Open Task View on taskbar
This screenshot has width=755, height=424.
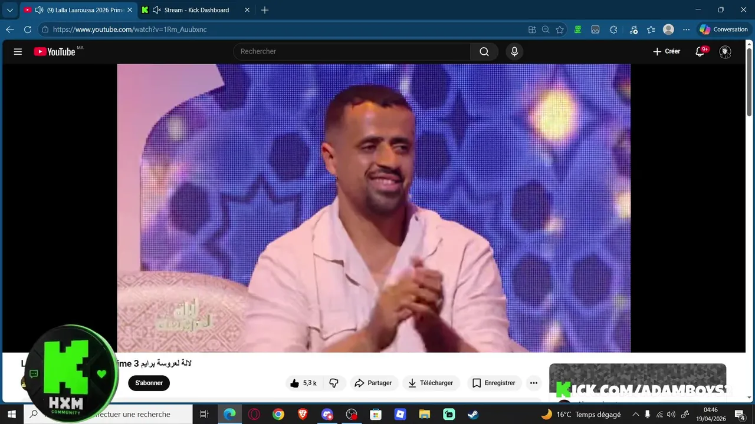[204, 415]
